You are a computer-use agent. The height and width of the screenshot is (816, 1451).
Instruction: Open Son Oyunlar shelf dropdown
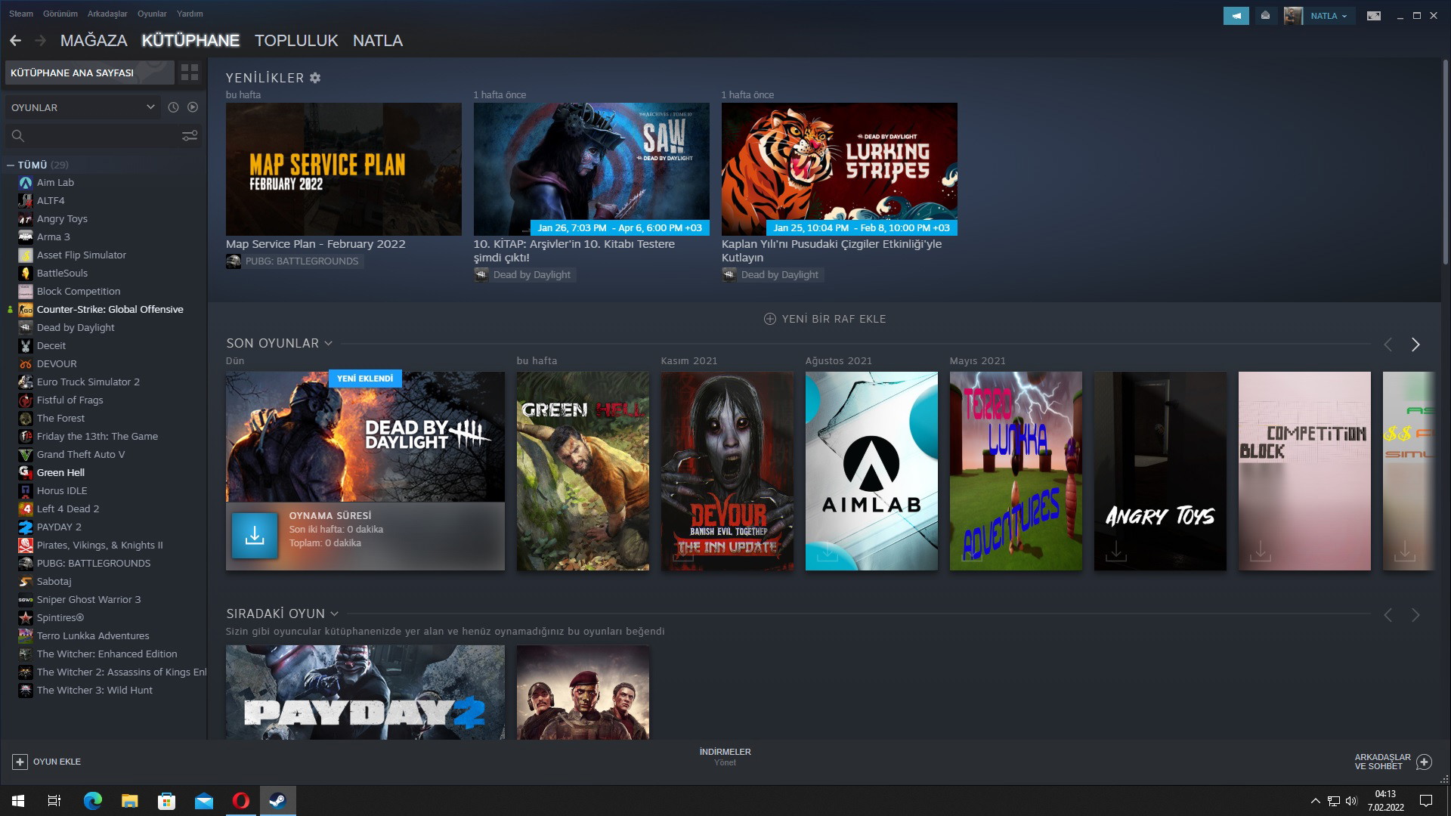pyautogui.click(x=329, y=344)
